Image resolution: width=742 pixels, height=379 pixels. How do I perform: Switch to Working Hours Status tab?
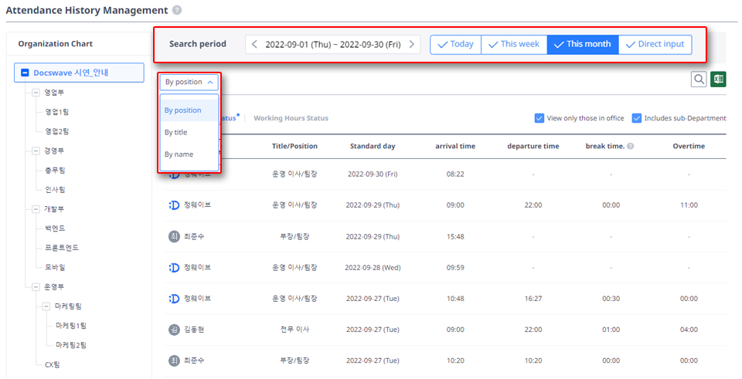click(291, 118)
